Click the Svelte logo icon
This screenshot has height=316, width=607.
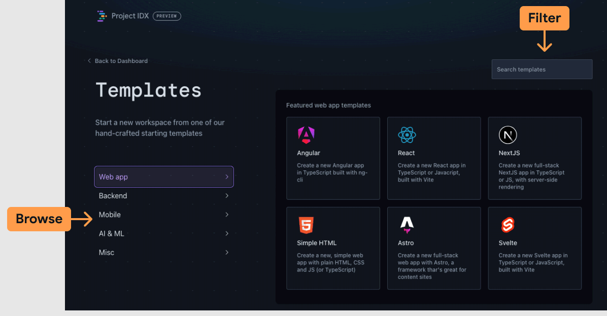click(508, 225)
